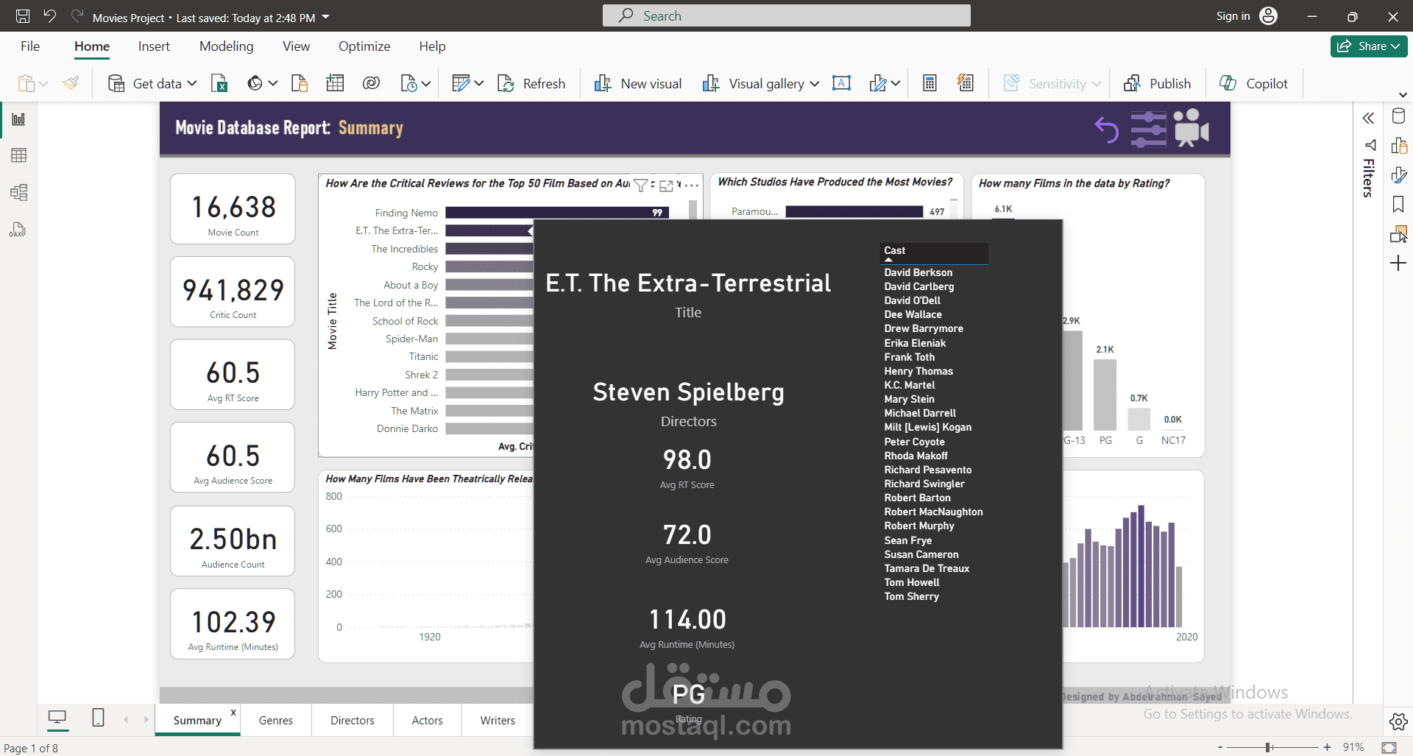Viewport: 1413px width, 756px height.
Task: Open the Directors page tab
Action: 353,721
